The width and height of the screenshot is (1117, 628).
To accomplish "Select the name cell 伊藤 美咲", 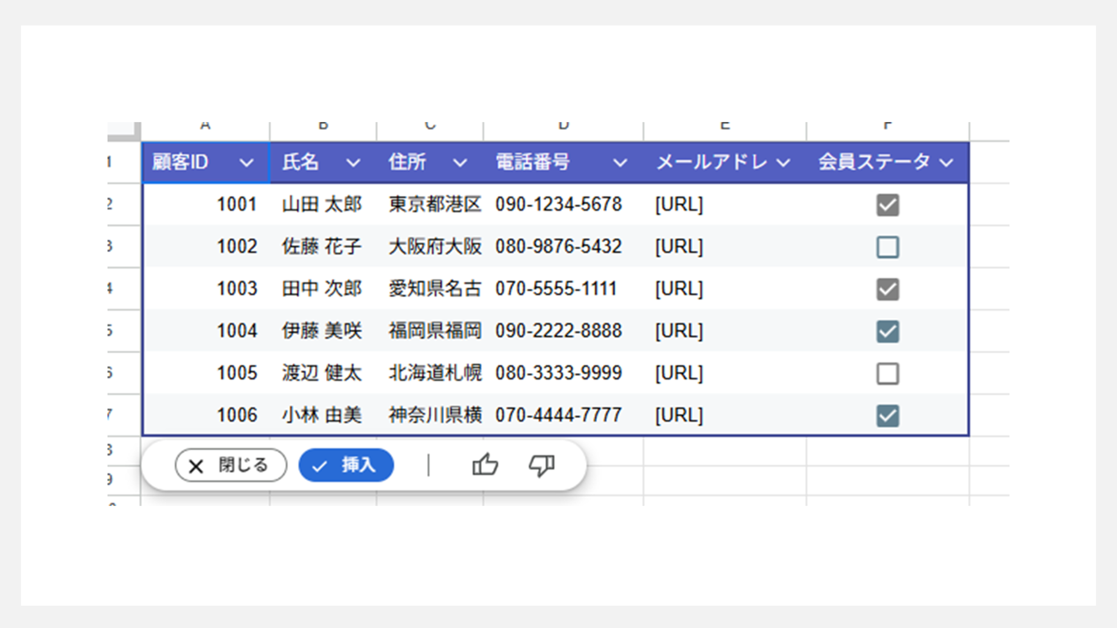I will (323, 330).
